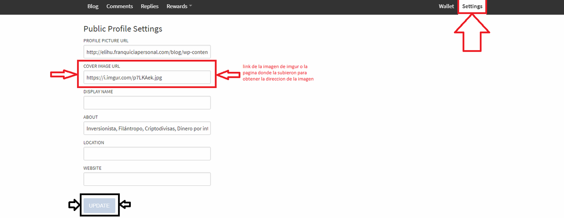
Task: Click the 'PROFILE PICTURE URL' label
Action: click(106, 41)
